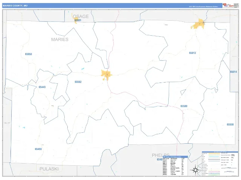This screenshot has height=180, width=241.
Task: Select the OSAGE county label
Action: pyautogui.click(x=81, y=16)
